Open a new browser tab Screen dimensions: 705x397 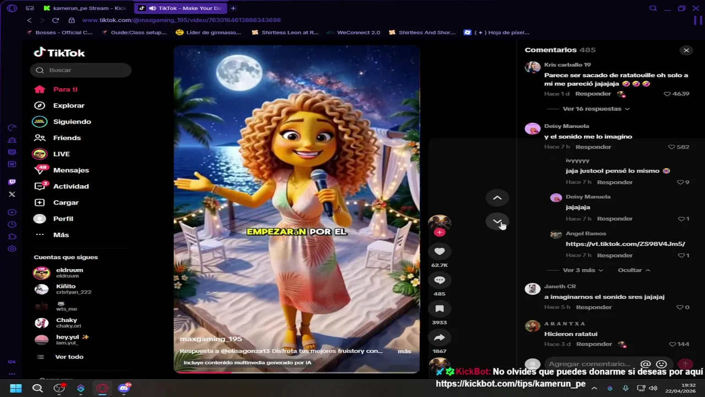pos(234,8)
